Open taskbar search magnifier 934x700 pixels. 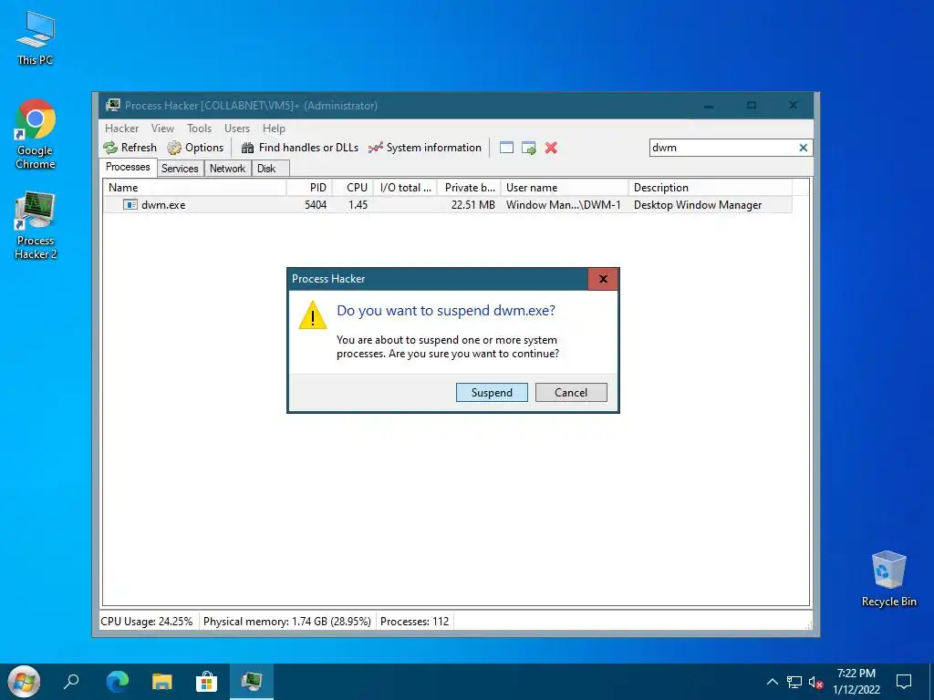(x=71, y=681)
